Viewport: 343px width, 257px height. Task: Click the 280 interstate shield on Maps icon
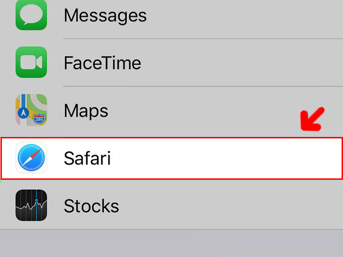(39, 119)
